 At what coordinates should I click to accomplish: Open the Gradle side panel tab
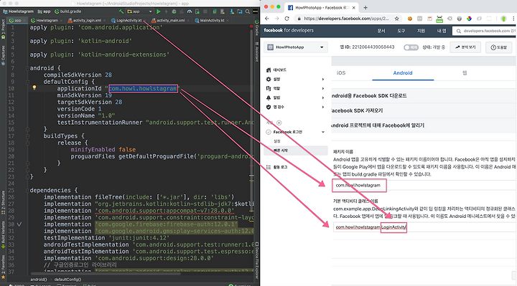(x=256, y=29)
